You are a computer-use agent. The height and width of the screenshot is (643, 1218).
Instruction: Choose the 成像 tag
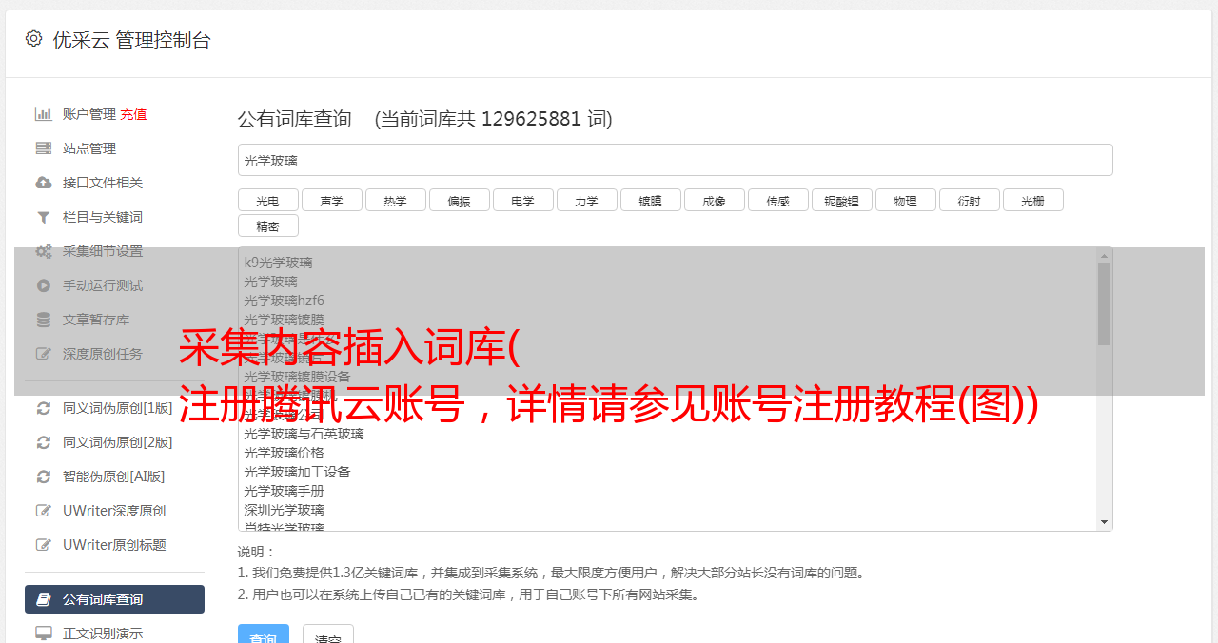pyautogui.click(x=715, y=200)
